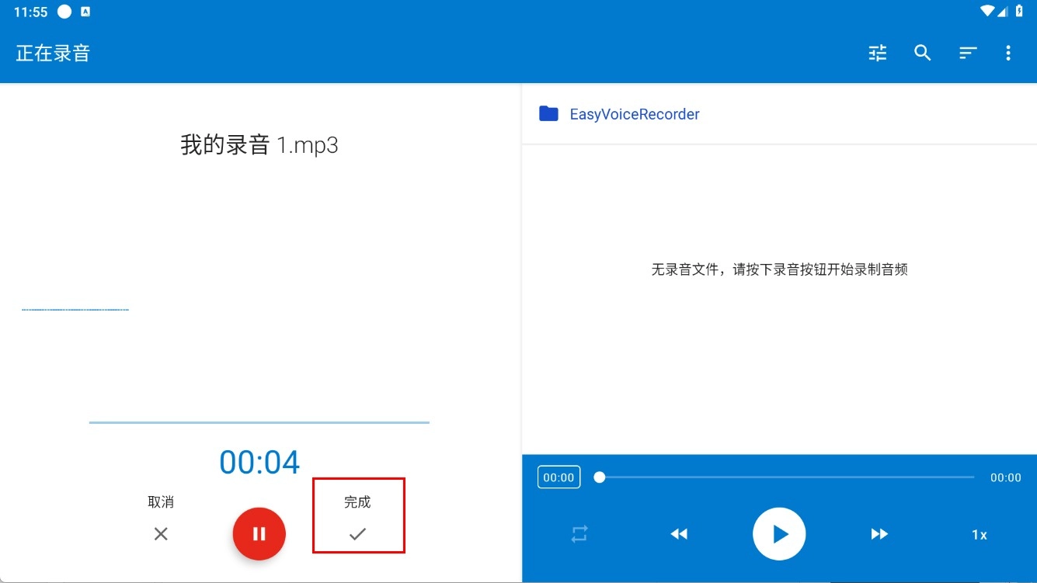This screenshot has width=1037, height=583.
Task: Open the EasyVoiceRecorder folder icon
Action: tap(548, 114)
